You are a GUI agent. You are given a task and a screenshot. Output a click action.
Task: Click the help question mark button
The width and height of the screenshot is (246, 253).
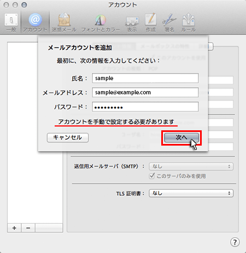point(235,242)
